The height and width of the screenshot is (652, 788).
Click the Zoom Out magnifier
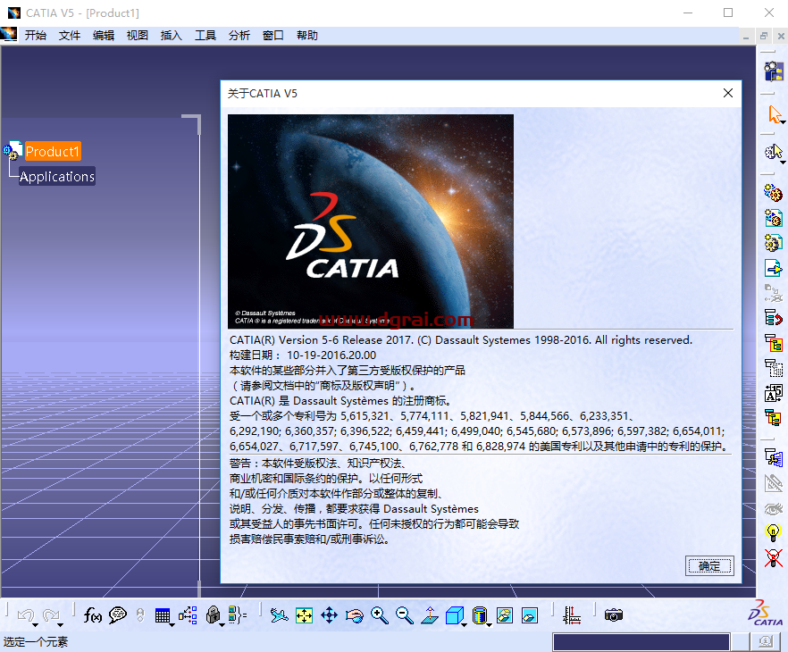405,614
